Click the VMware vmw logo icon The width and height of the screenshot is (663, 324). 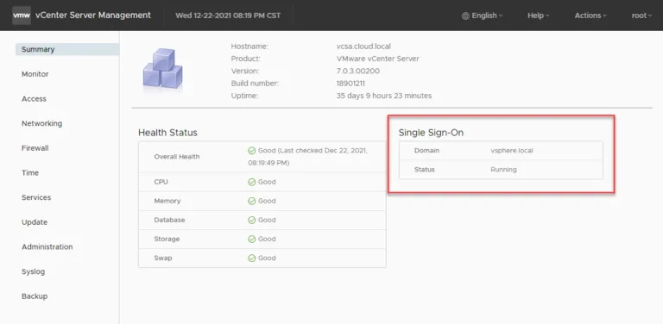[21, 16]
